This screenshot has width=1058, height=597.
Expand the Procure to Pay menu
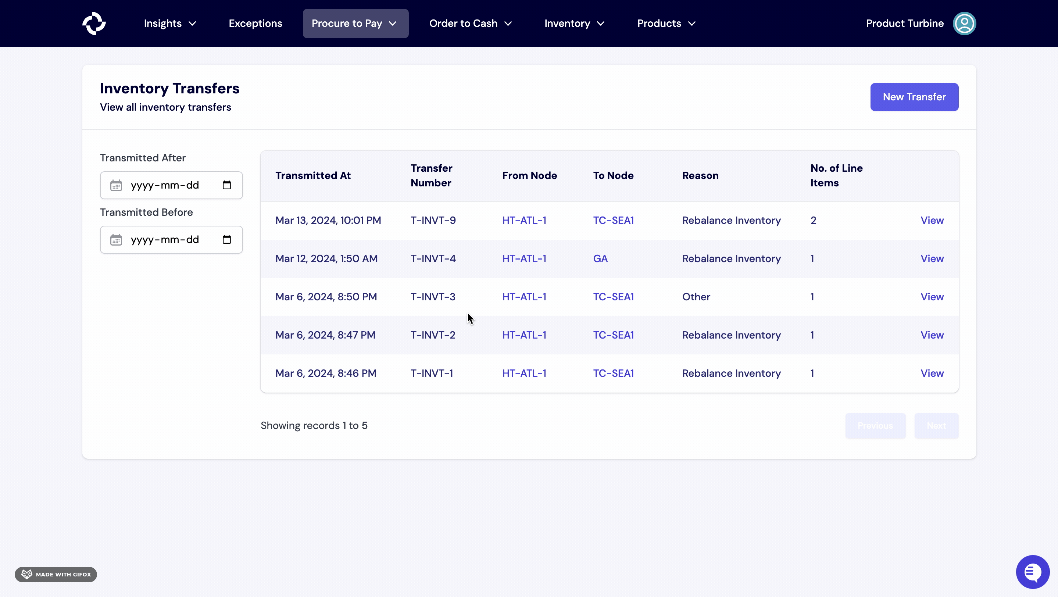click(x=355, y=24)
